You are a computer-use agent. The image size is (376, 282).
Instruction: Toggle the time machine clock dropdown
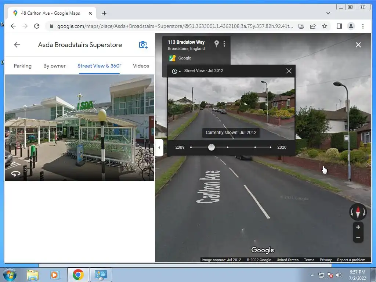(x=176, y=71)
